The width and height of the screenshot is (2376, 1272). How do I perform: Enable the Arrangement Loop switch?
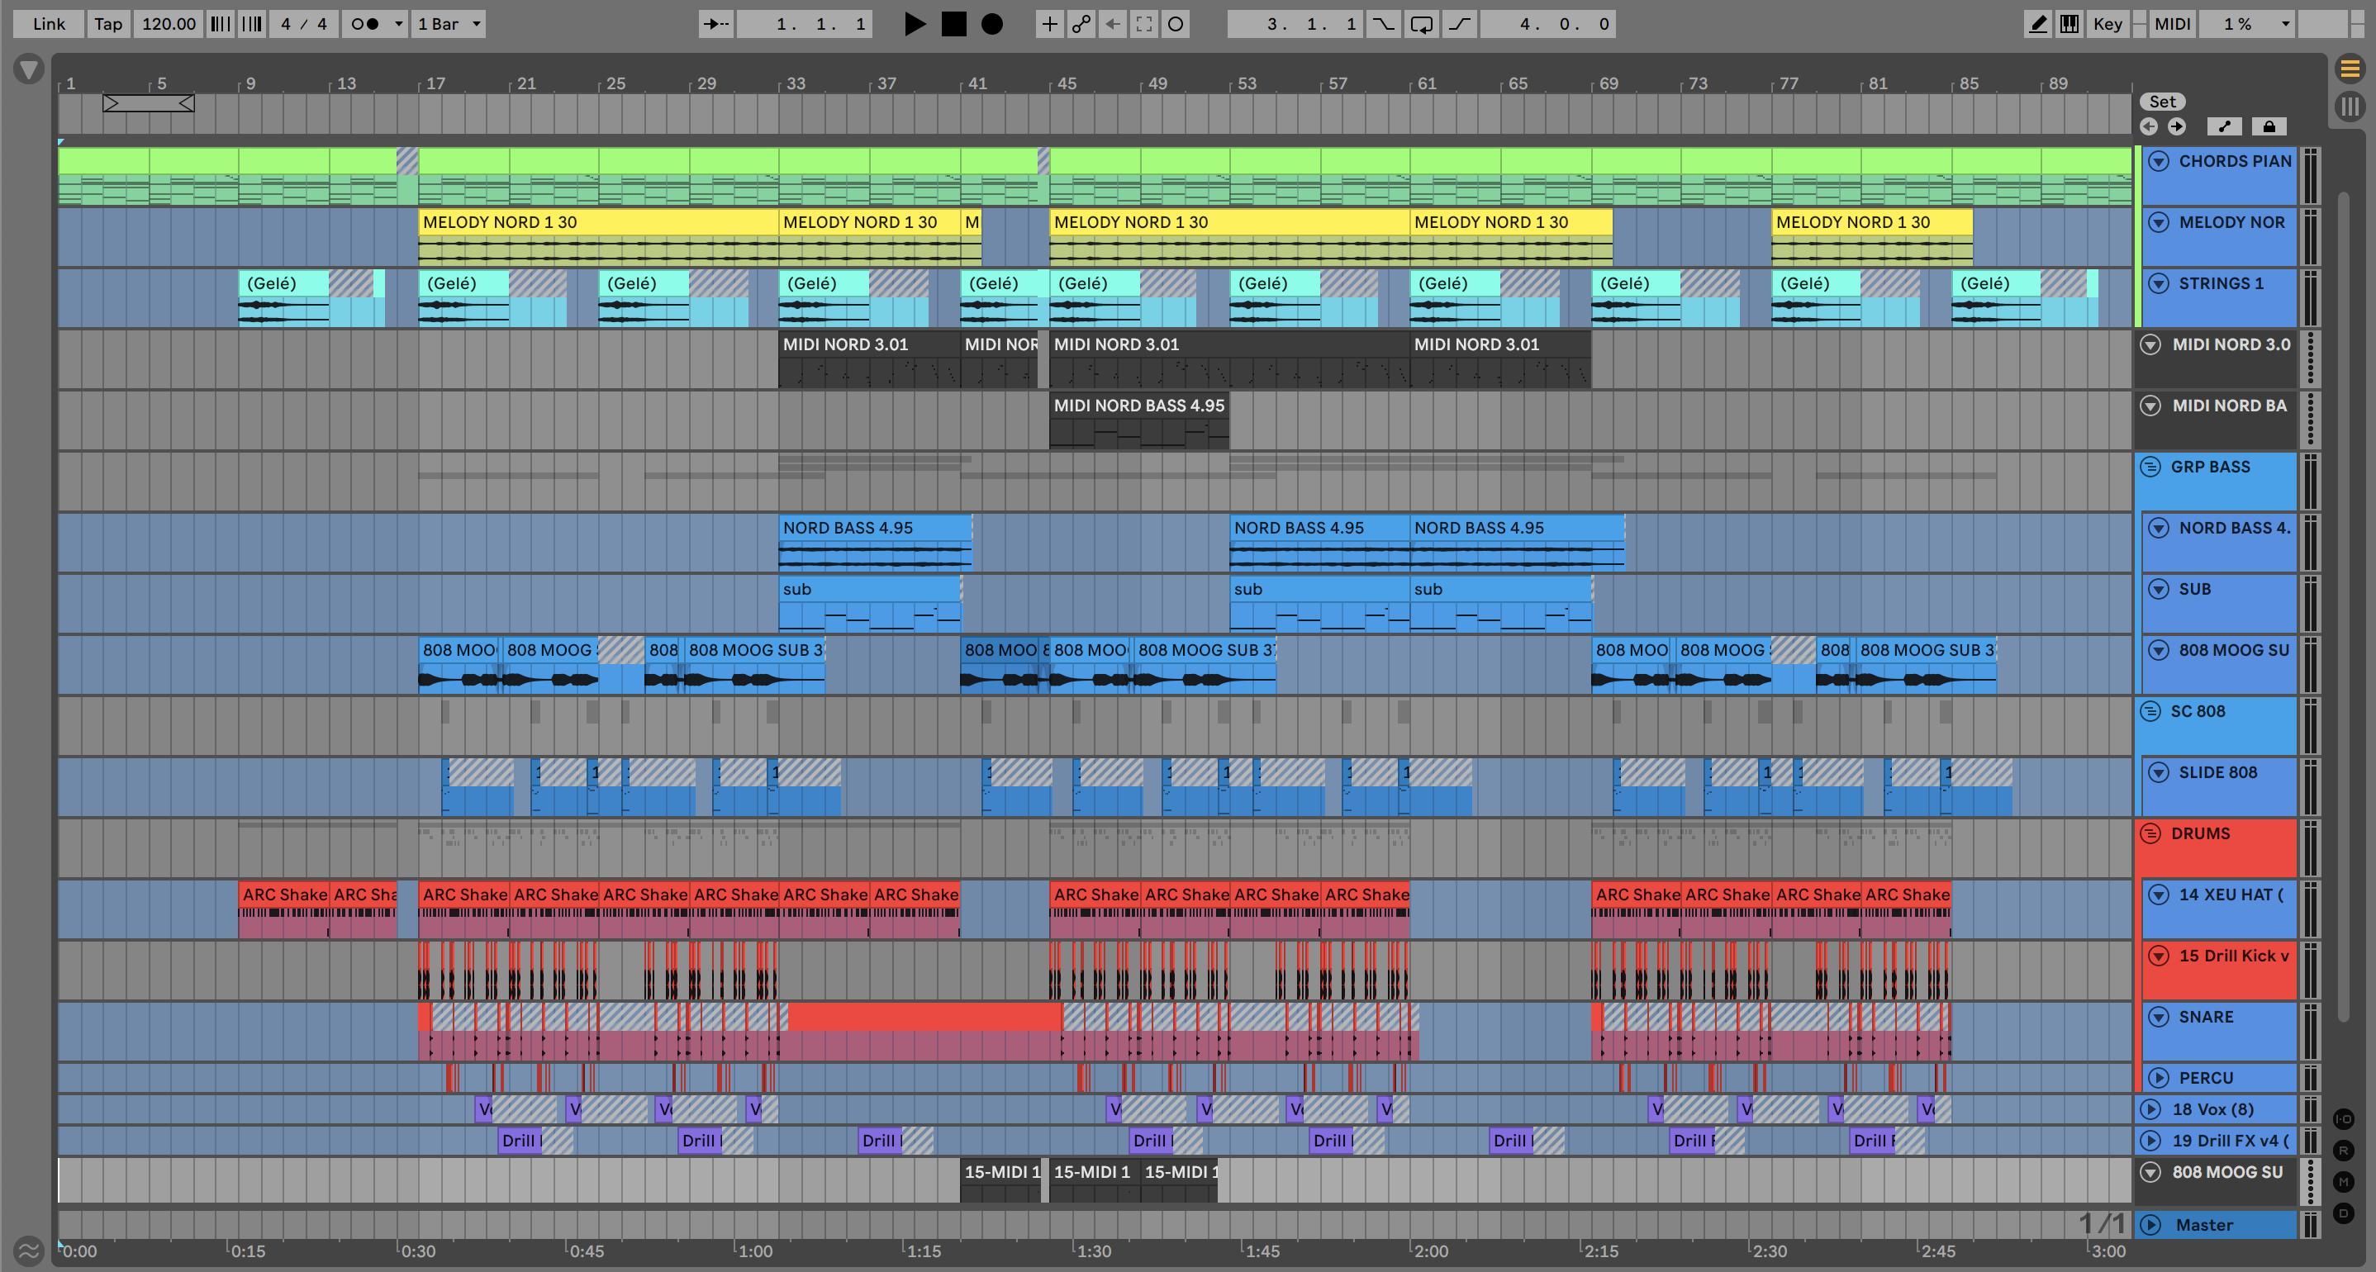pos(1421,24)
